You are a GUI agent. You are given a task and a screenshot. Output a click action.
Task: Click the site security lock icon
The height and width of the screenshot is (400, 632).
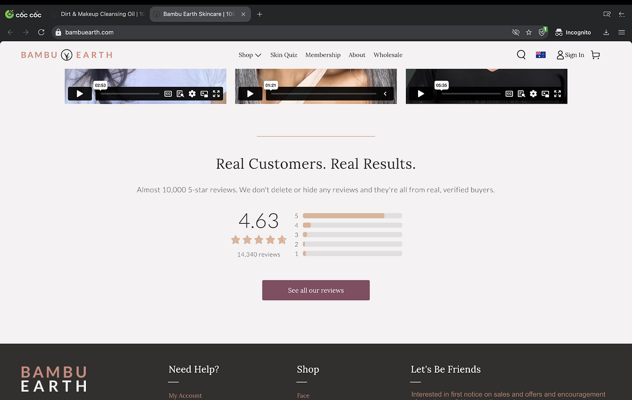point(58,32)
